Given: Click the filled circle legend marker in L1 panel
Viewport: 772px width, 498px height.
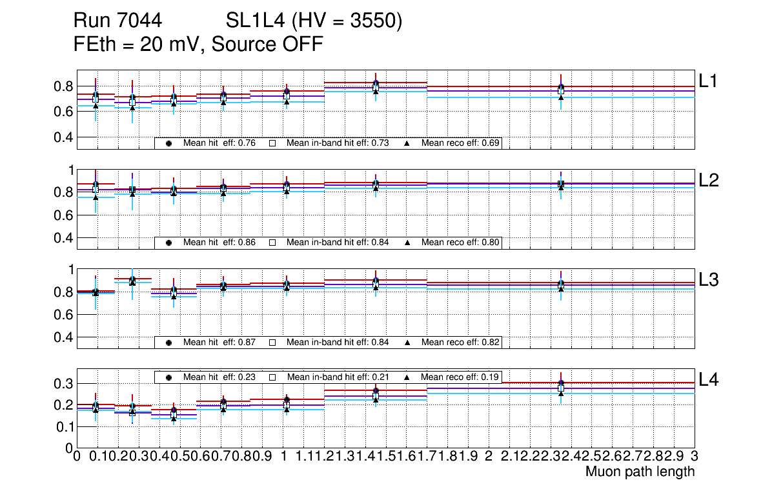Looking at the screenshot, I should (168, 144).
